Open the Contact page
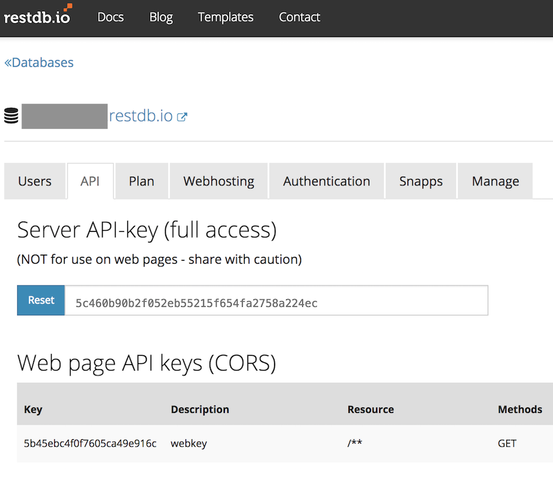The image size is (553, 481). [x=299, y=17]
